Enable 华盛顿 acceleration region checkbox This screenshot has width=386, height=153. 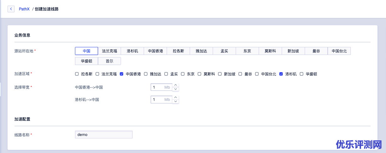pyautogui.click(x=302, y=74)
